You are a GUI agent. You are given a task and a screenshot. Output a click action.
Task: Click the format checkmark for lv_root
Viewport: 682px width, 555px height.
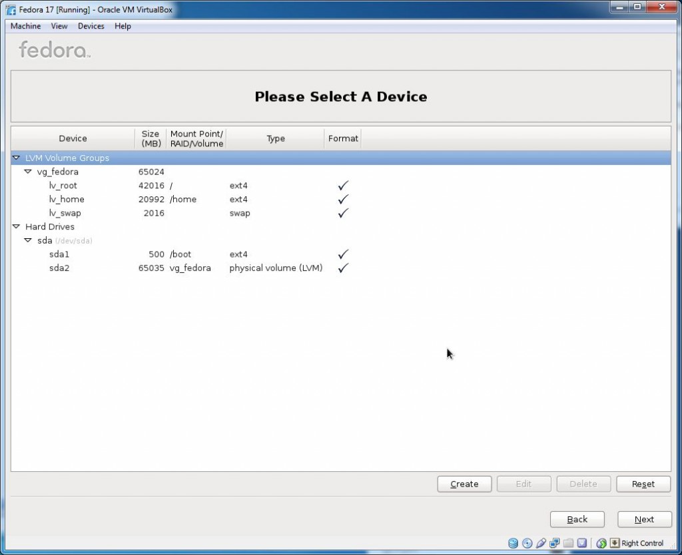point(343,186)
